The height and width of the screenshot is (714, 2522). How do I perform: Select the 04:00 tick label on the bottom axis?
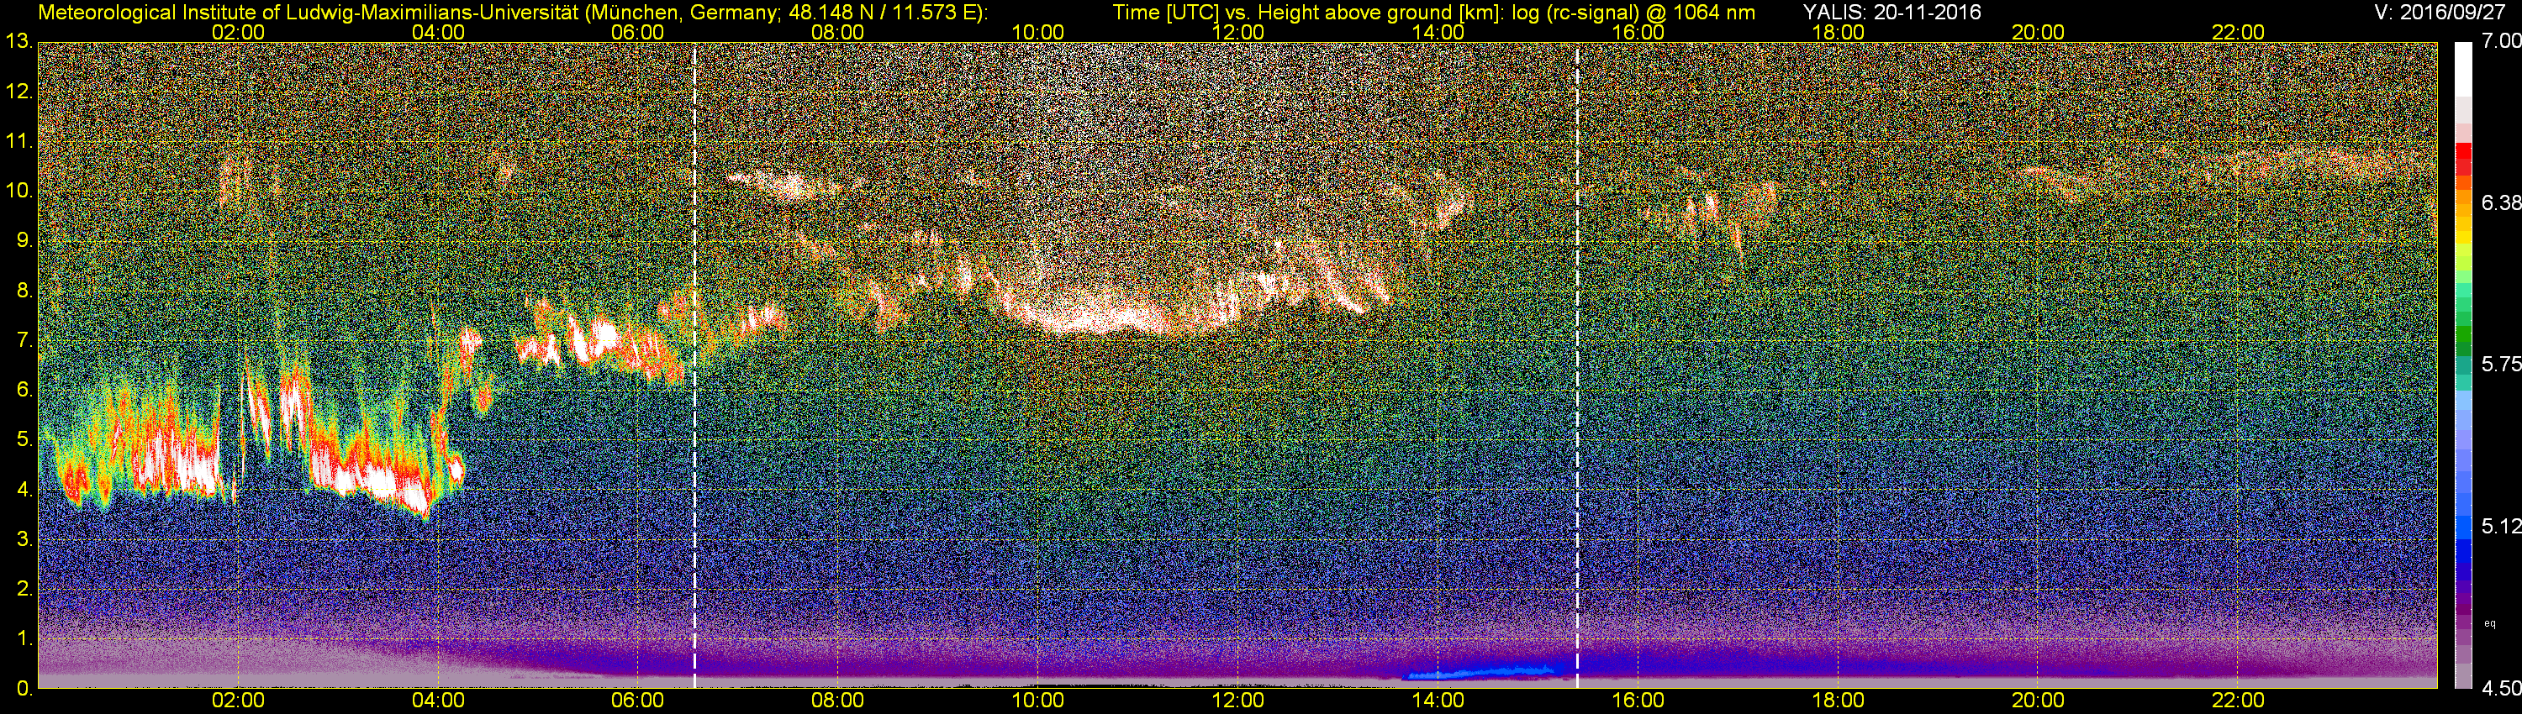point(438,701)
